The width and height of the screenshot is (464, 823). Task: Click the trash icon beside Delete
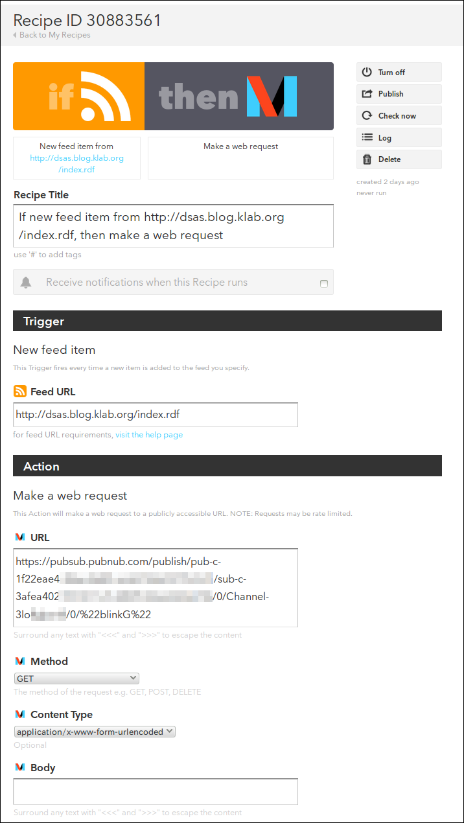click(367, 159)
